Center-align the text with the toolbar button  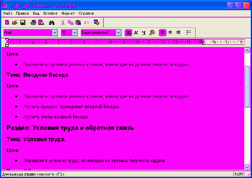click(x=170, y=33)
